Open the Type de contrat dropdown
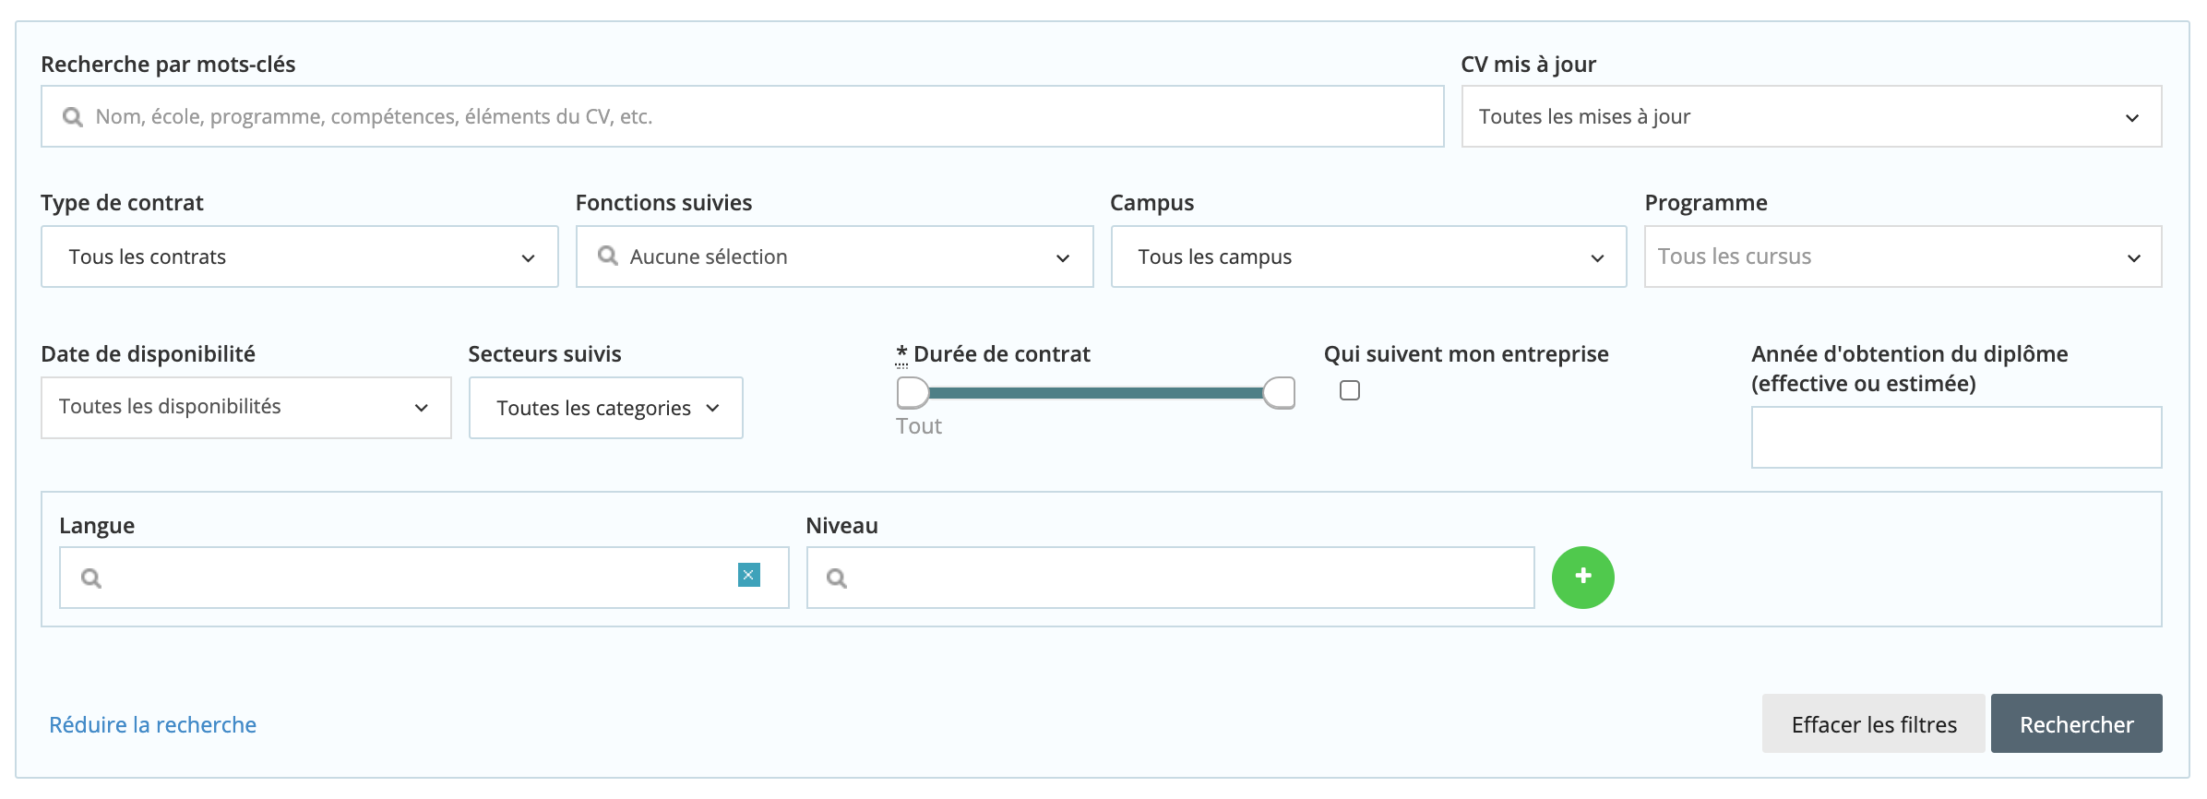This screenshot has height=799, width=2207. coord(299,257)
